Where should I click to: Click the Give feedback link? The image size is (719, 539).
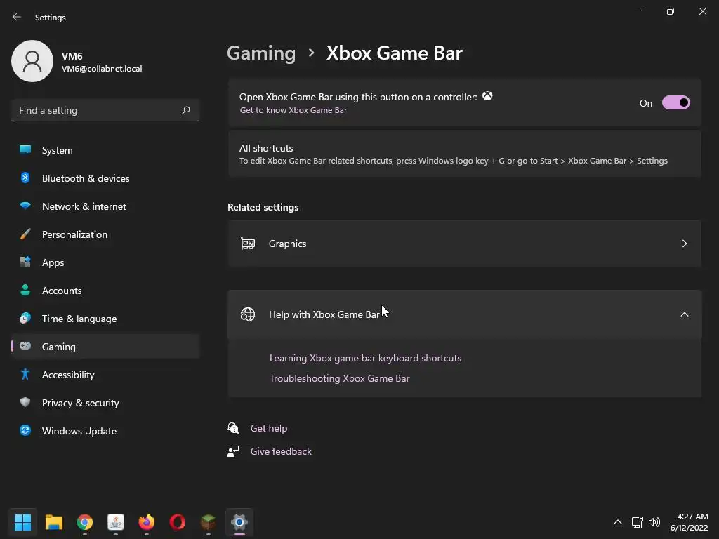coord(281,451)
